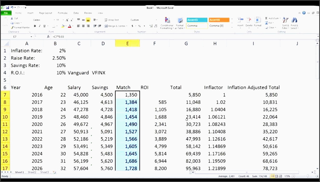Viewport: 320px width, 182px height.
Task: Select cell containing Vanguard
Action: click(79, 73)
